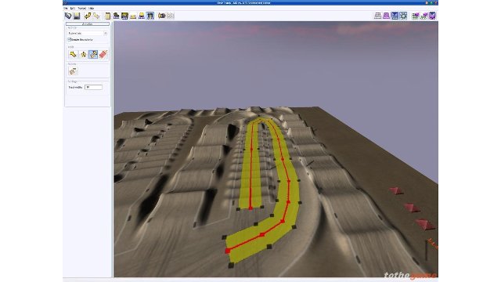
Task: Select the red end node of the curved track
Action: (228, 251)
